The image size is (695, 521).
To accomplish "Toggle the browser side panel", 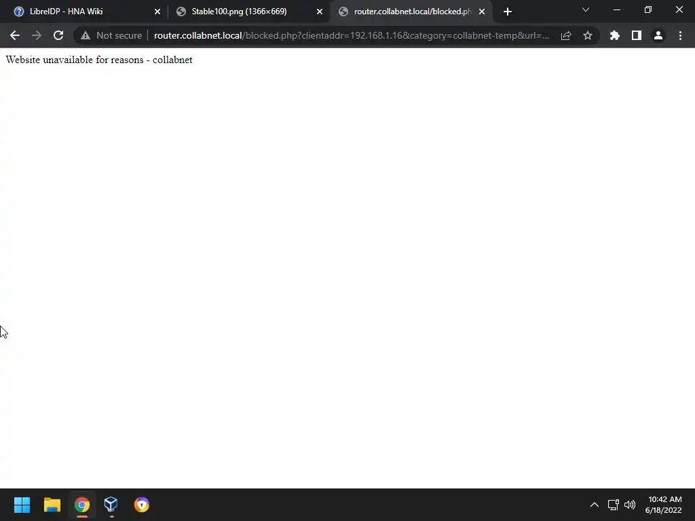I will click(637, 35).
